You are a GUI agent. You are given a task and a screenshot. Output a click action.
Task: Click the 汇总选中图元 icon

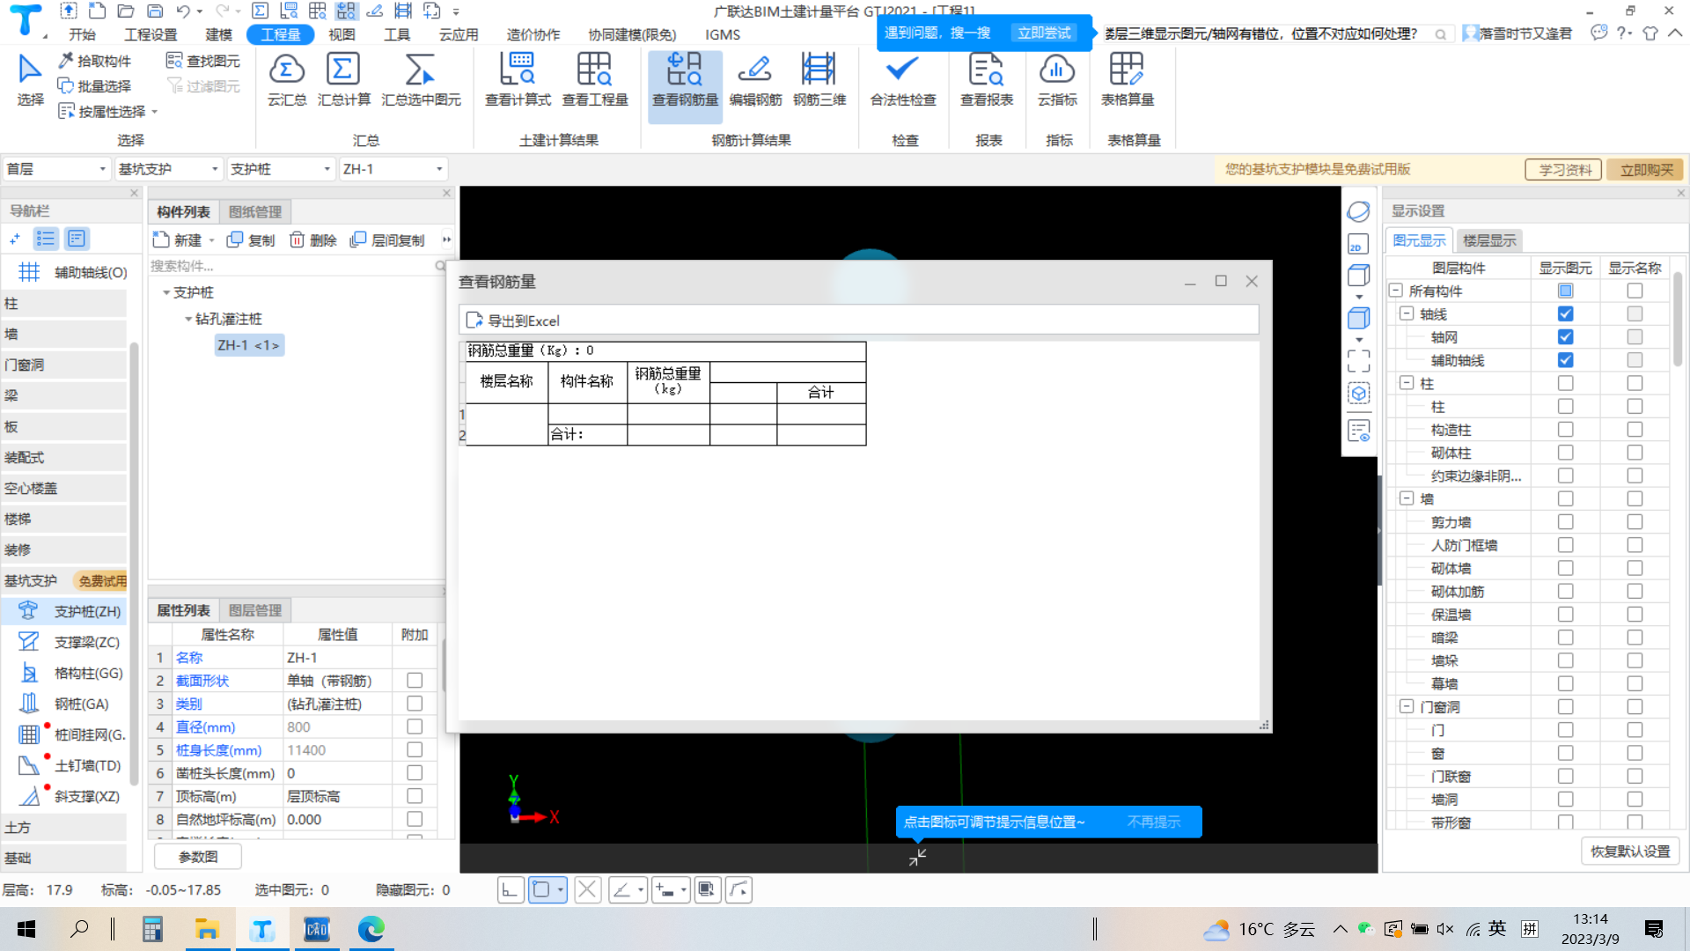pyautogui.click(x=421, y=80)
